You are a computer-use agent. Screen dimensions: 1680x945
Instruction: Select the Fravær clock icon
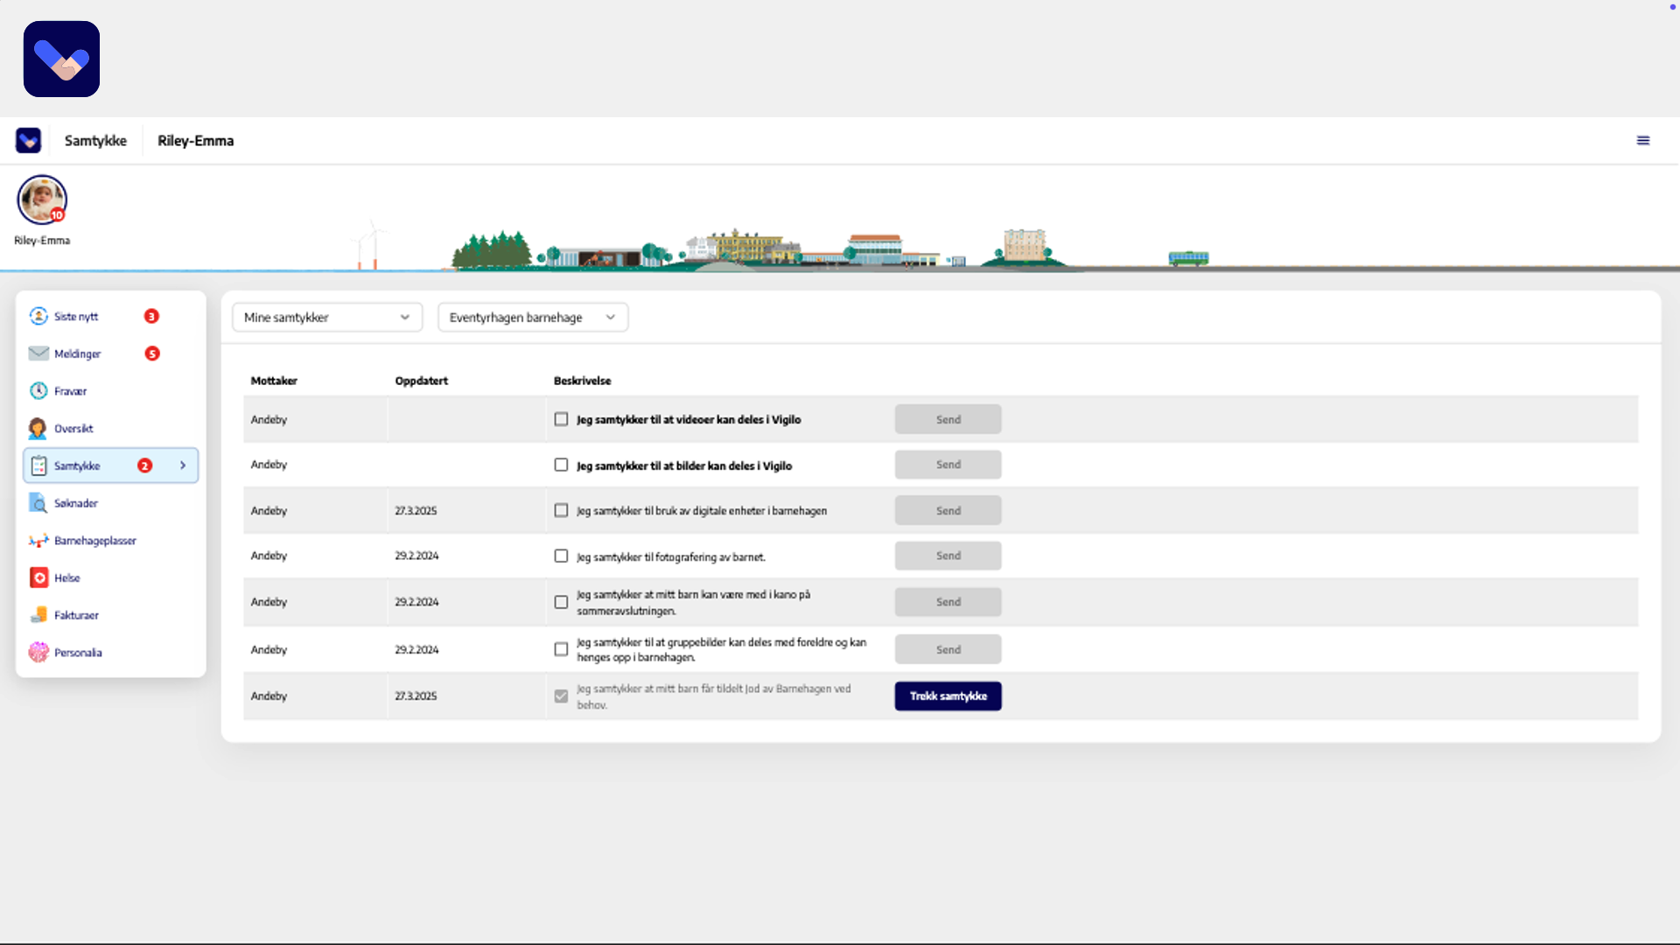click(x=38, y=391)
